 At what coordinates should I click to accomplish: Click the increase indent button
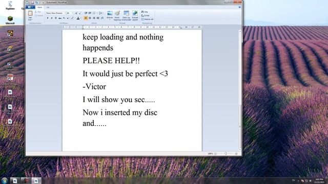90,13
